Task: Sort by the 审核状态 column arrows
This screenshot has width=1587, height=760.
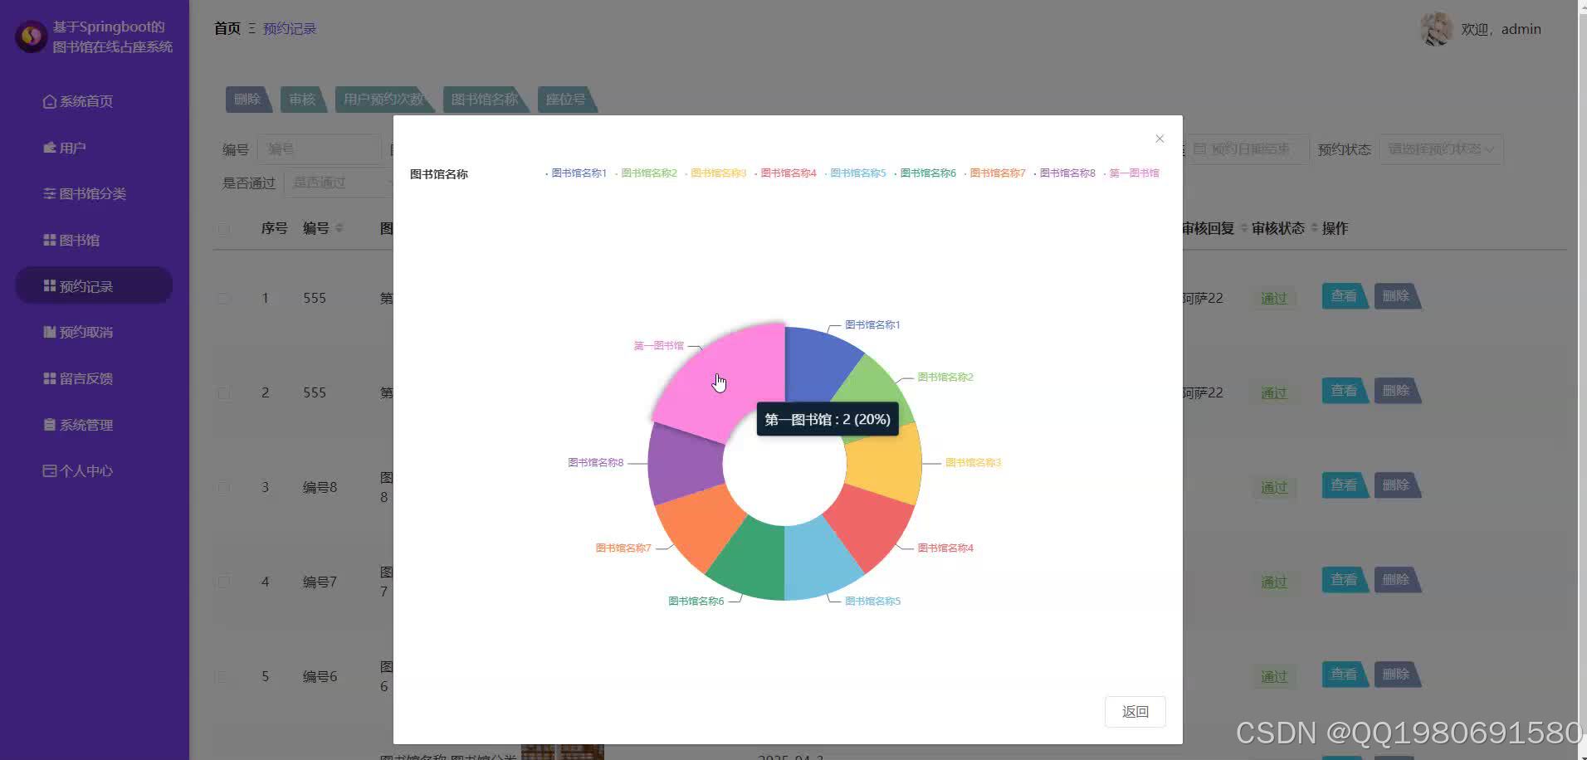Action: [1314, 228]
